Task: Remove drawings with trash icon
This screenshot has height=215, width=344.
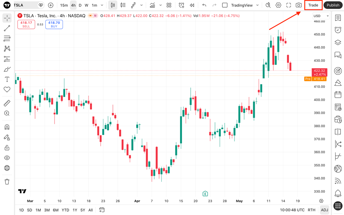Action: click(7, 182)
